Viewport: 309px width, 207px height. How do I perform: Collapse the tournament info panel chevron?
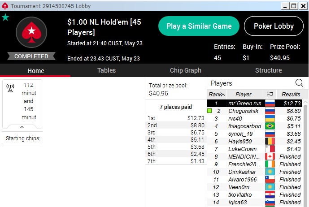(x=22, y=127)
